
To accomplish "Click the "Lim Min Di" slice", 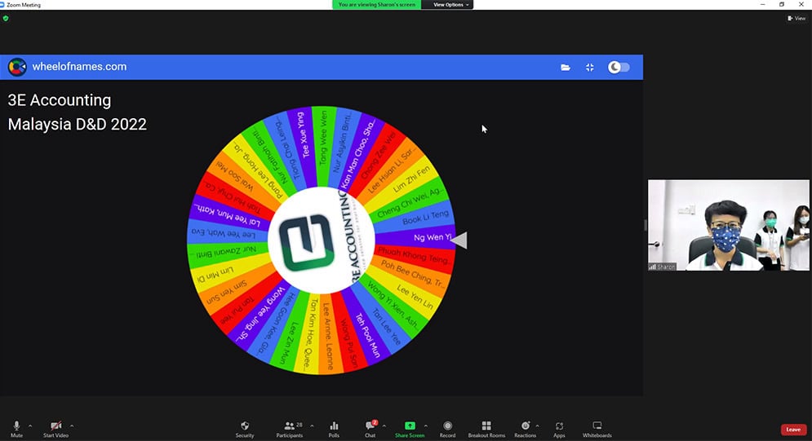I will point(229,271).
